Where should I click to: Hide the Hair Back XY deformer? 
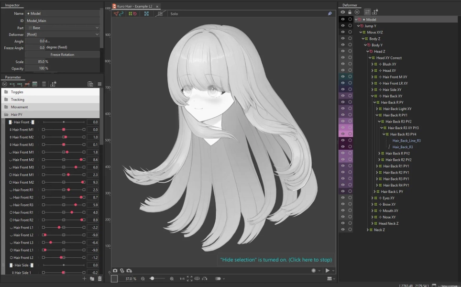point(343,96)
